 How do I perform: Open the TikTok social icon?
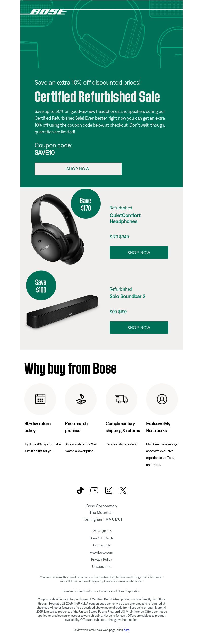pyautogui.click(x=80, y=490)
